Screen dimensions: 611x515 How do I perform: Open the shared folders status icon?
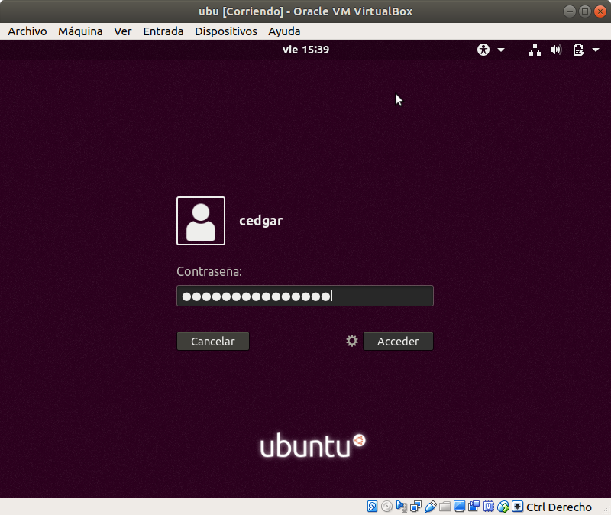pyautogui.click(x=445, y=507)
